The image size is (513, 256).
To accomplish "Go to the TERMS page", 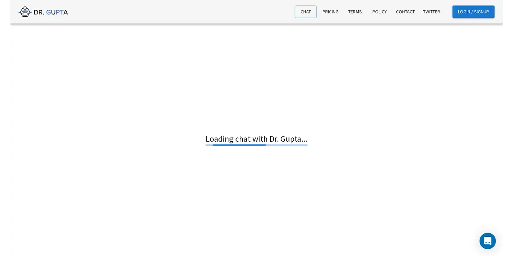I will tap(355, 12).
